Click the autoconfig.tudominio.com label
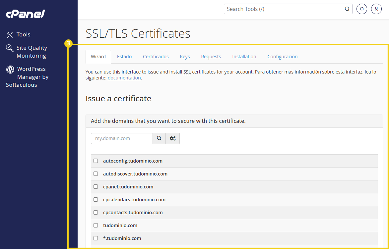Viewport: 389px width, 249px height. coord(133,161)
